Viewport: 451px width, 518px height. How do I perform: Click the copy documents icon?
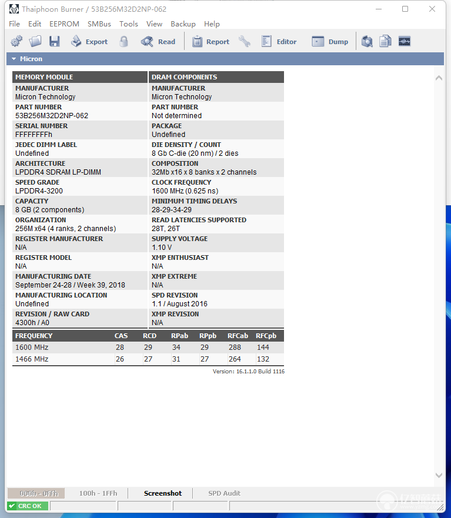385,42
